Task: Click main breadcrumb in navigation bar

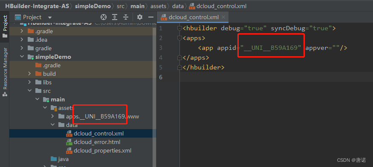Action: click(x=137, y=6)
